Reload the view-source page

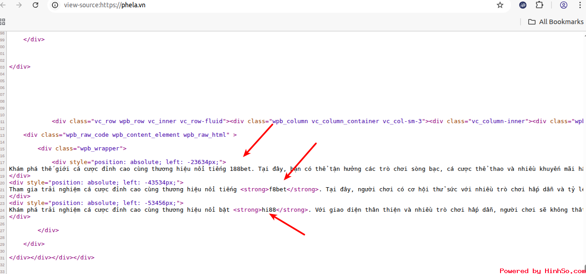[35, 5]
